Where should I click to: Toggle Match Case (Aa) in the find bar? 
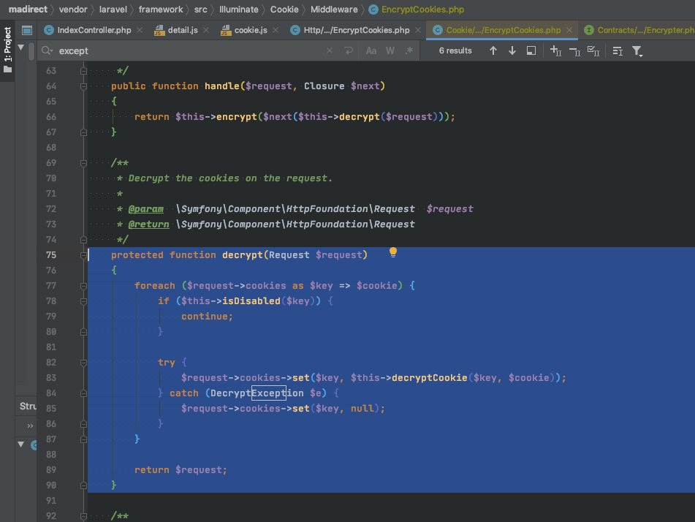click(x=371, y=50)
